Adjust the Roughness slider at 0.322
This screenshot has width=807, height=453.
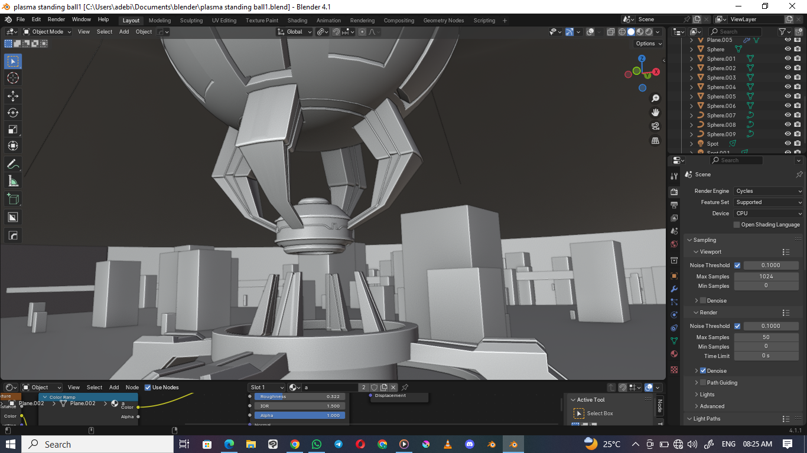click(x=300, y=397)
